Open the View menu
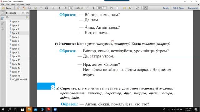Viewport: 200px width, 112px height. pos(12,4)
